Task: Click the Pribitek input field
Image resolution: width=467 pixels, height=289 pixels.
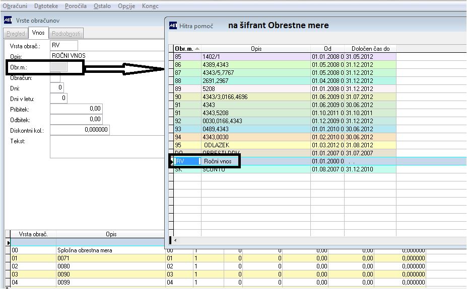Action: click(x=76, y=109)
